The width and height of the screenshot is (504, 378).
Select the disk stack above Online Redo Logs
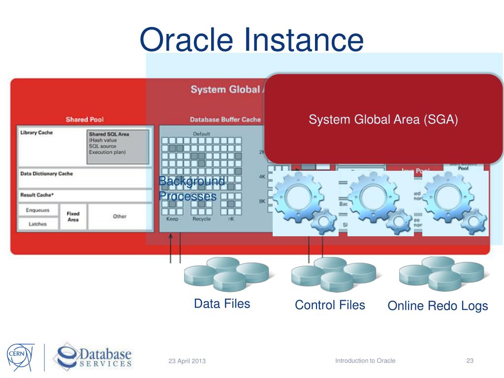click(x=441, y=274)
